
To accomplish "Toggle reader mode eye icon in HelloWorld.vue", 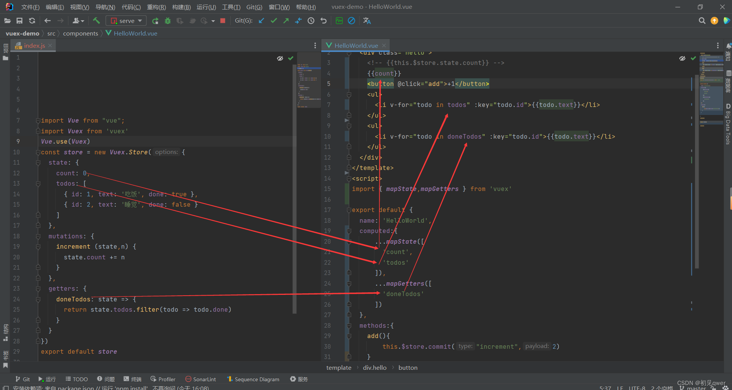I will 682,58.
